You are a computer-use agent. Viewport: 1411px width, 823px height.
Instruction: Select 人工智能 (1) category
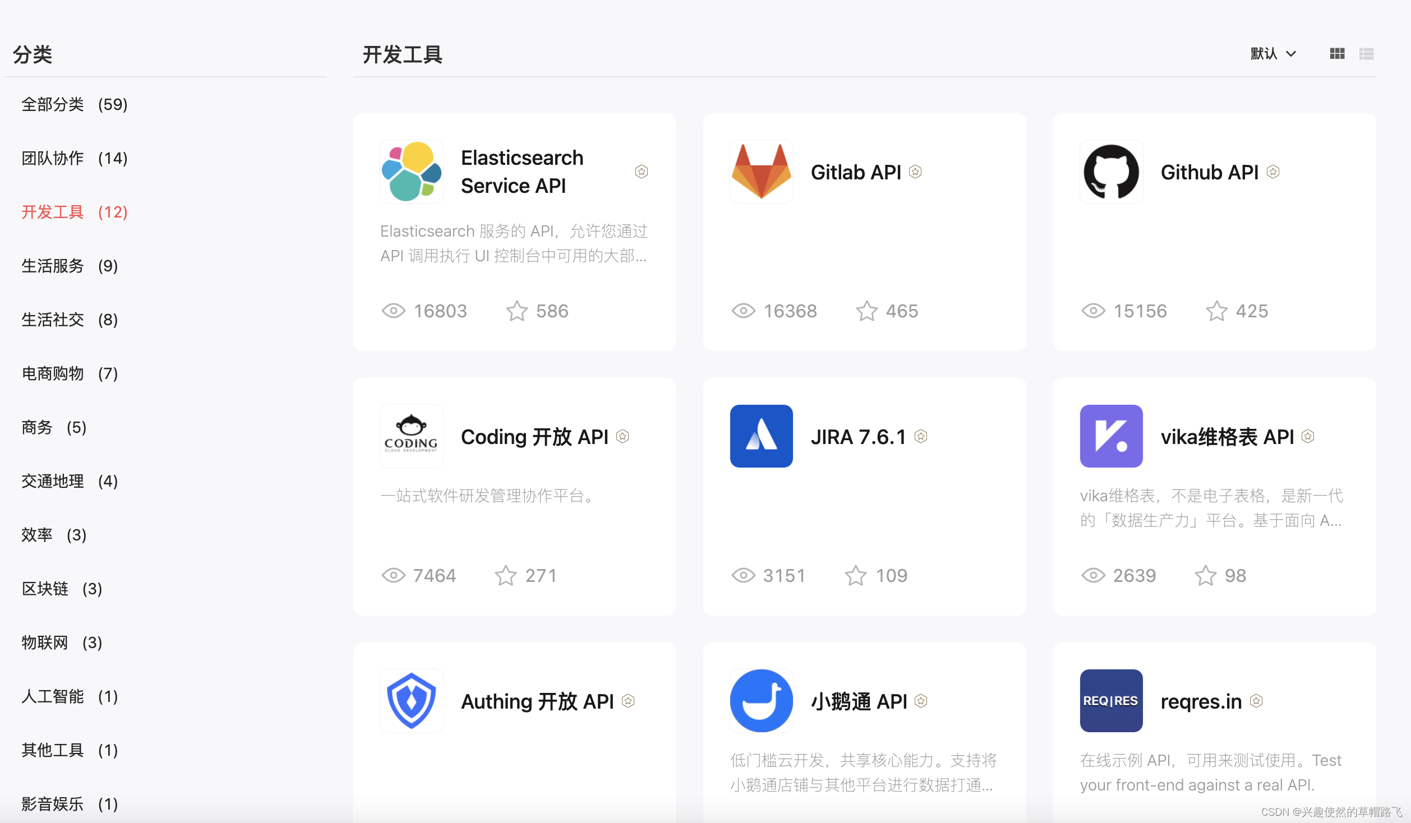(70, 696)
